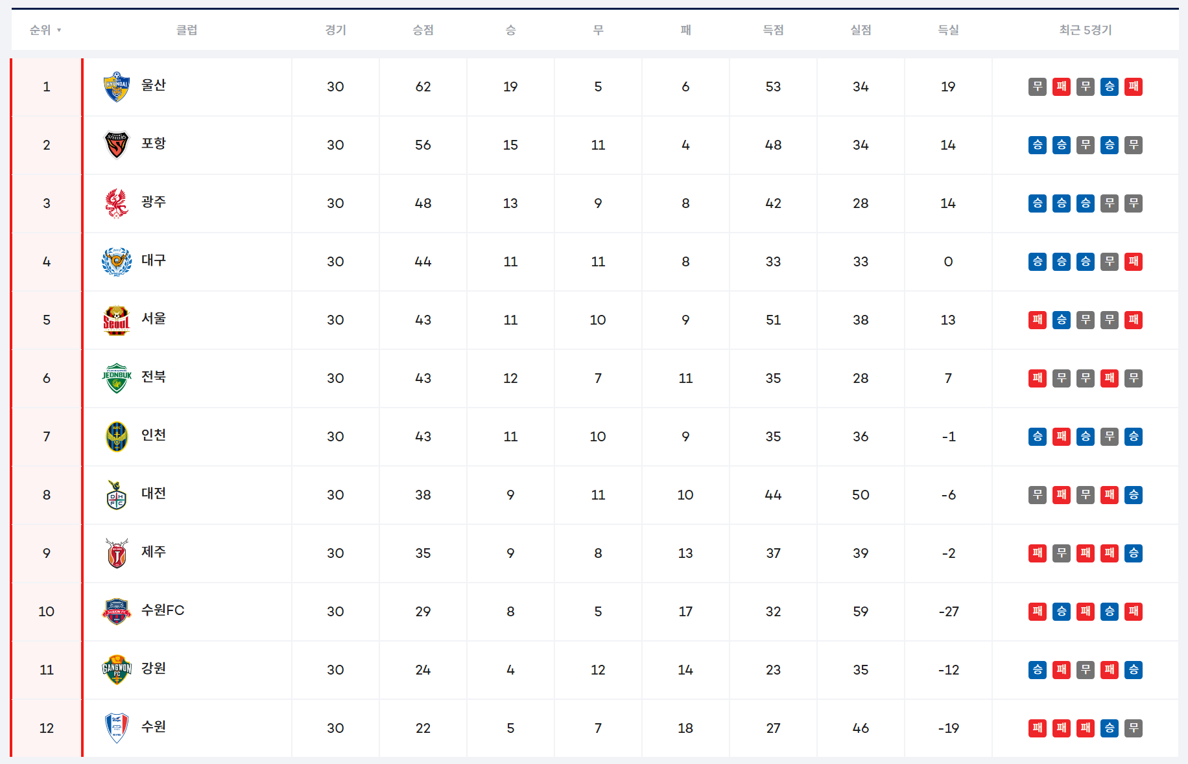Click 수원FC's goals conceded value 59
1188x764 pixels.
coord(861,612)
